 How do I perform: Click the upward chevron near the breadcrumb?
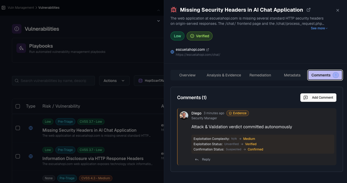click(x=159, y=10)
